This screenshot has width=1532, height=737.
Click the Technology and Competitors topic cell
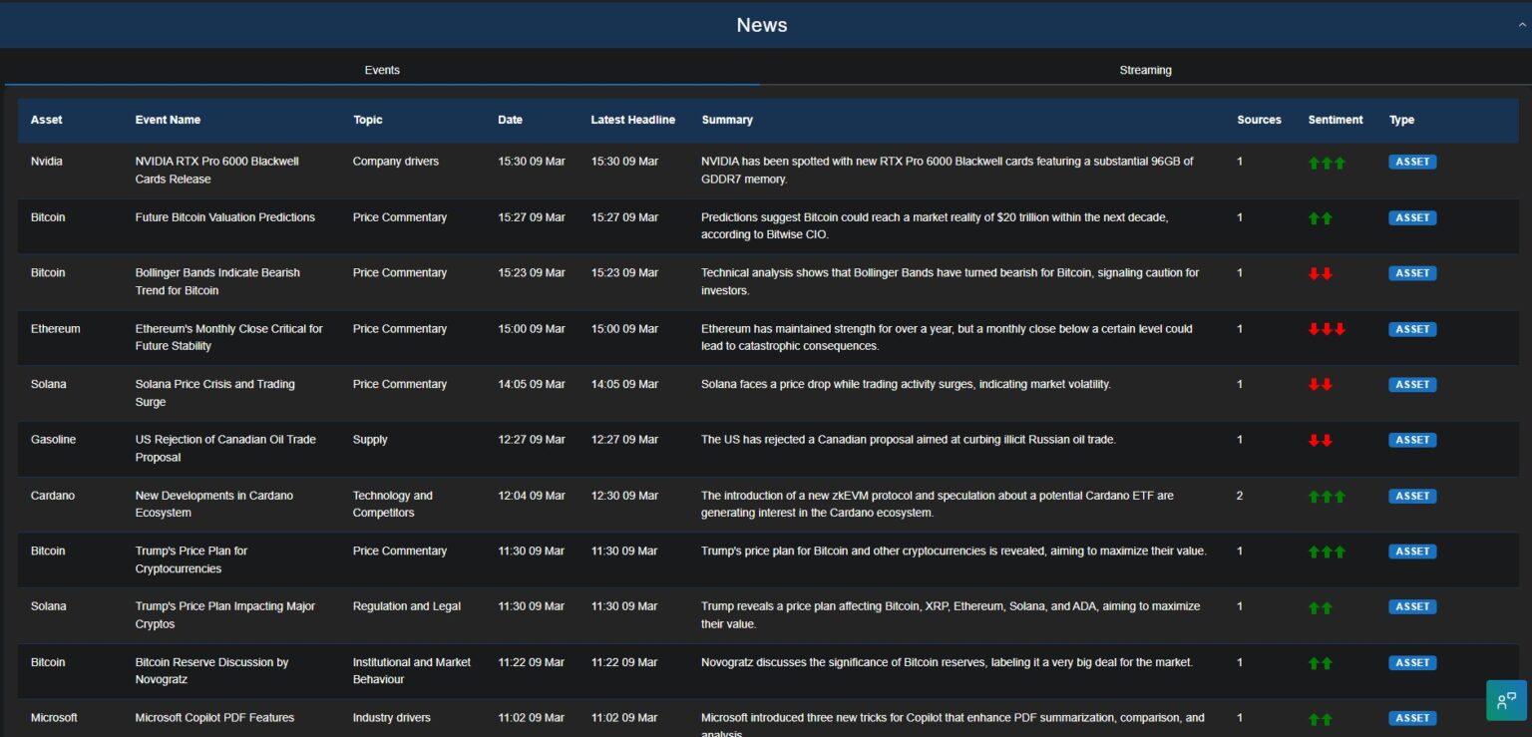coord(393,504)
